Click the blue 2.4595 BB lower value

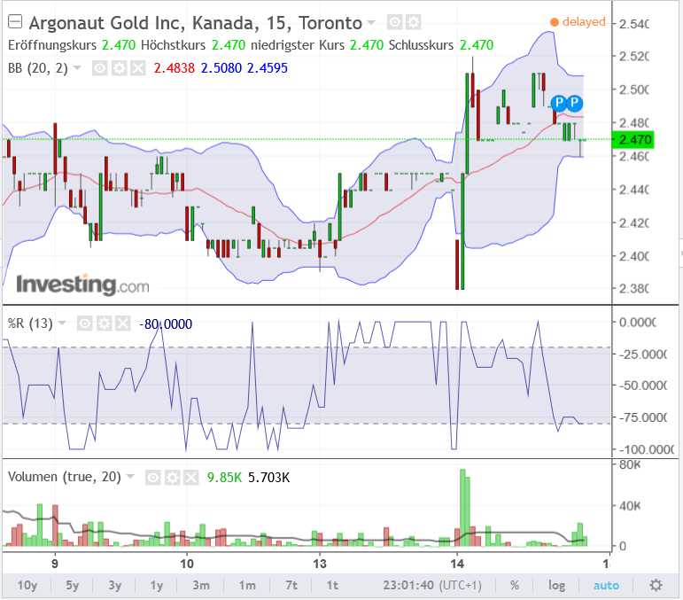click(268, 68)
